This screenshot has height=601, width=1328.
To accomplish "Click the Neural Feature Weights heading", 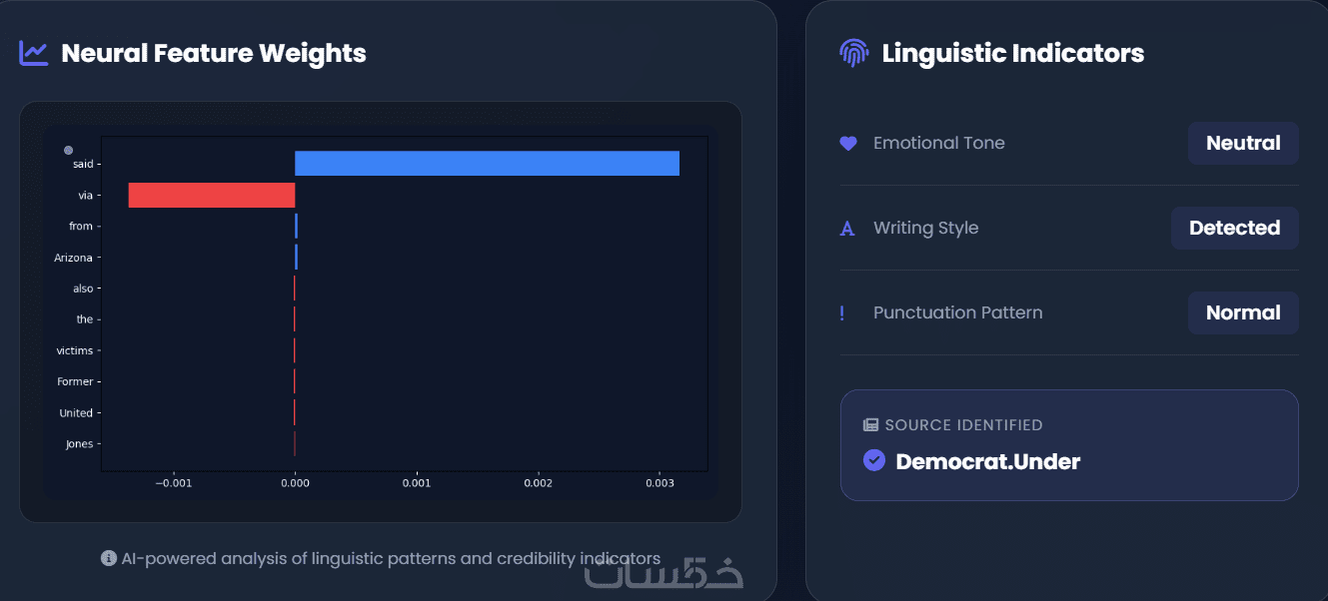I will [214, 53].
